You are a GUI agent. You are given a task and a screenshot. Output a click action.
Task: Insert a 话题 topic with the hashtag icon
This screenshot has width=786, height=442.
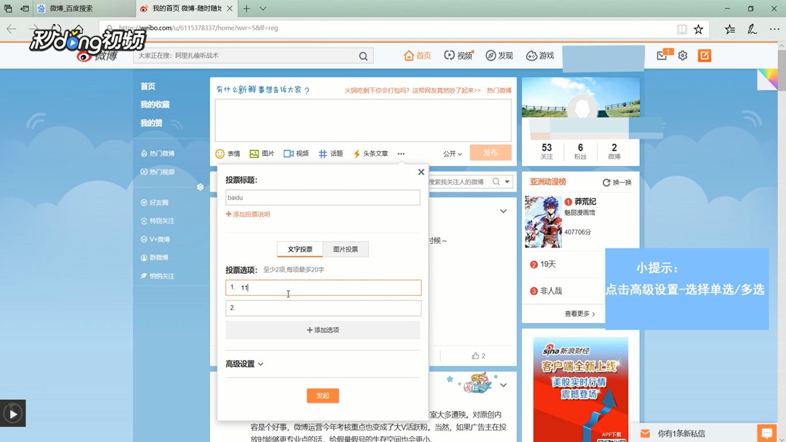[x=323, y=153]
